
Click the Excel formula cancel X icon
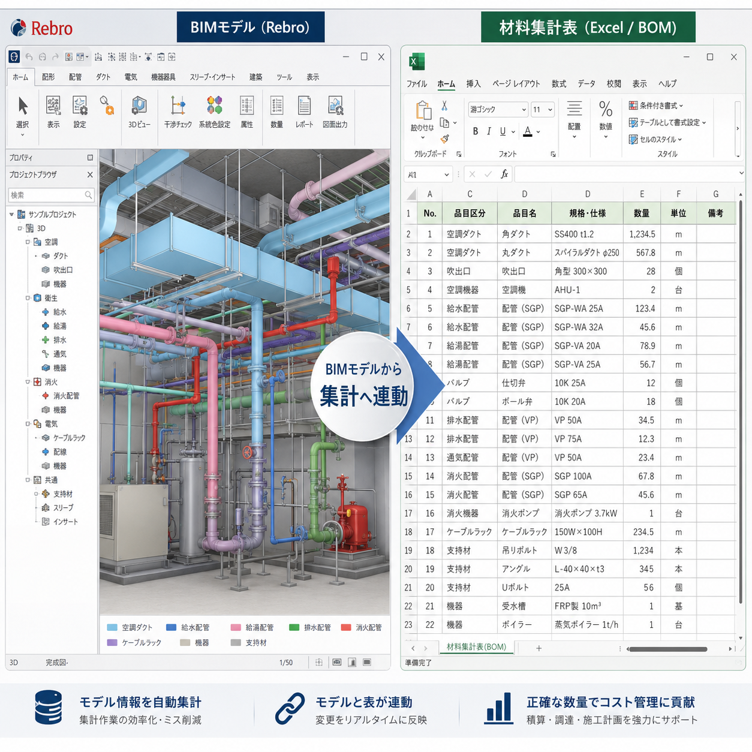[x=472, y=174]
